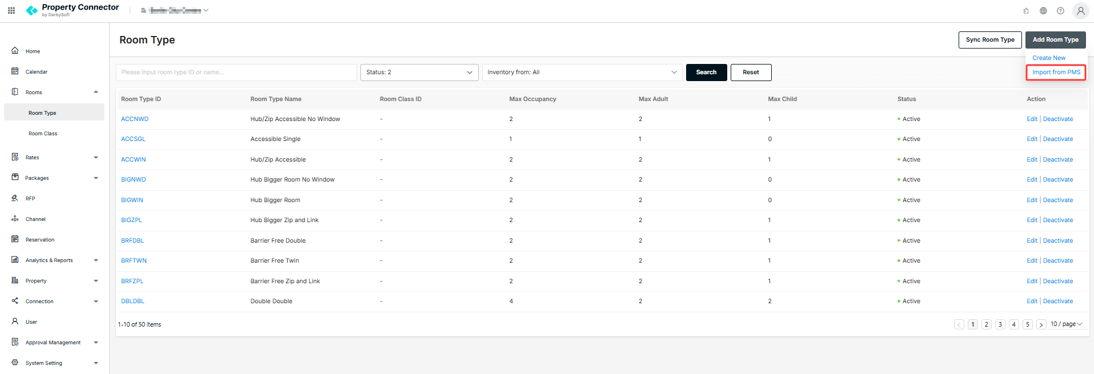Screen dimensions: 1094x374
Task: Click the Search button
Action: point(706,73)
